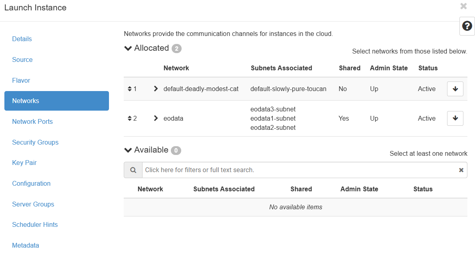Open the Configuration step
This screenshot has width=475, height=256.
coord(31,184)
